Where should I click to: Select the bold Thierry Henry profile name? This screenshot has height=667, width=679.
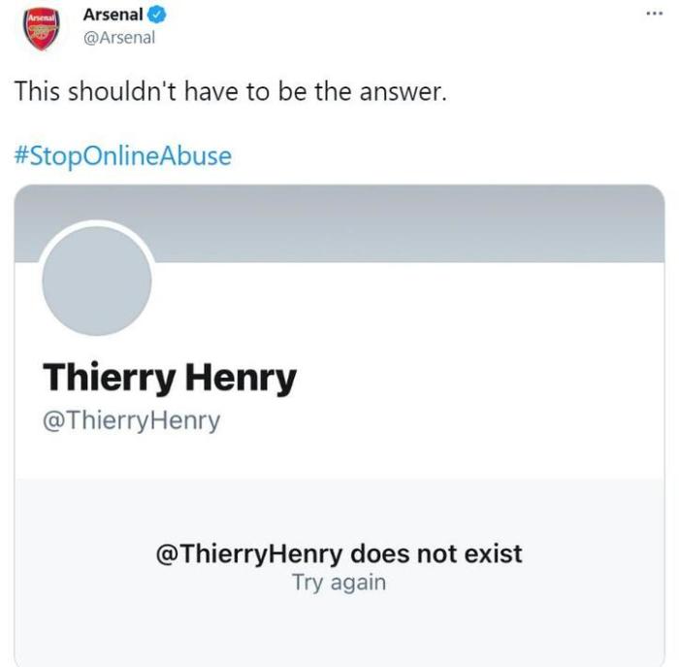pos(170,378)
